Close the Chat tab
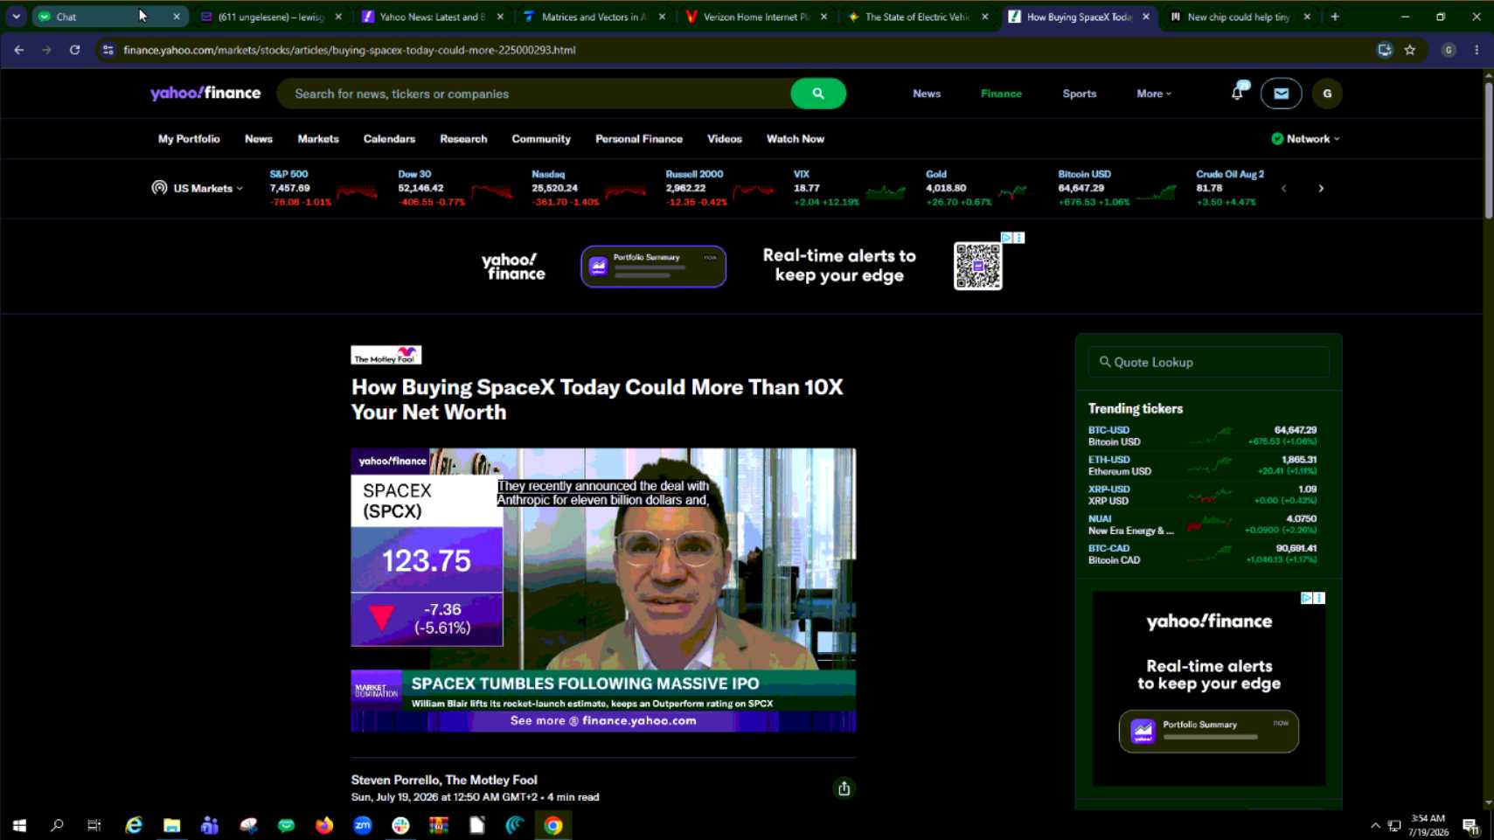Image resolution: width=1494 pixels, height=840 pixels. pyautogui.click(x=177, y=17)
